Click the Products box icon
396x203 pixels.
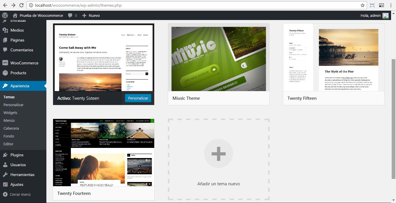tap(5, 73)
